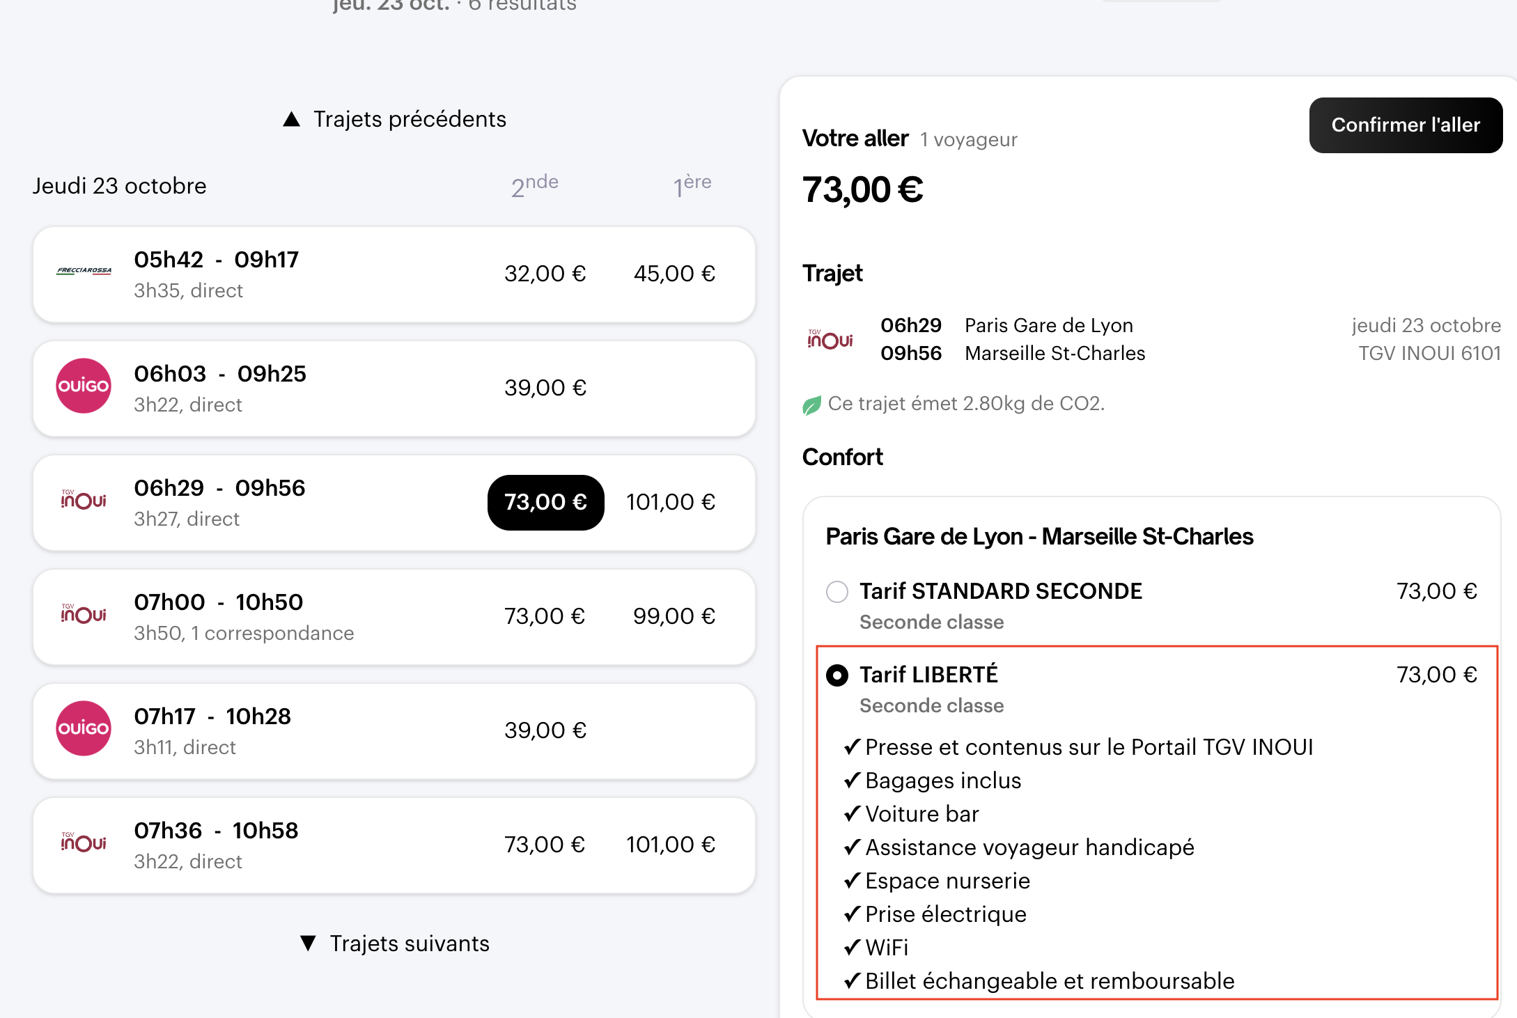Click the green CO2 leaf icon

[x=811, y=405]
